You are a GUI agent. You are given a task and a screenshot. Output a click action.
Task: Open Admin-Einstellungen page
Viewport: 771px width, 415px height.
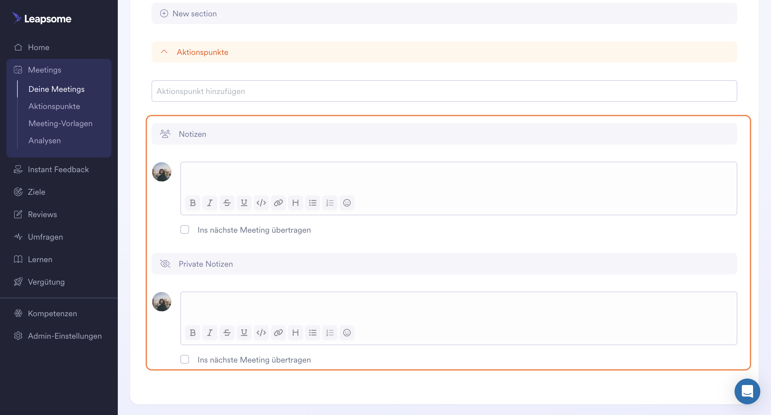[65, 336]
